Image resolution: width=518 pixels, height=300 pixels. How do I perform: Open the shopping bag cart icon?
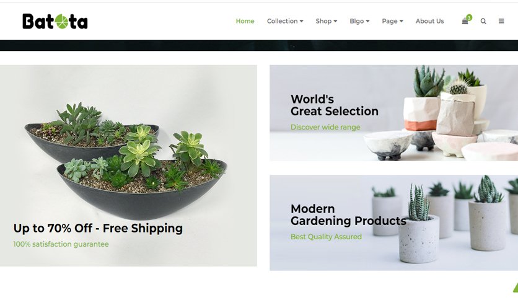coord(465,22)
